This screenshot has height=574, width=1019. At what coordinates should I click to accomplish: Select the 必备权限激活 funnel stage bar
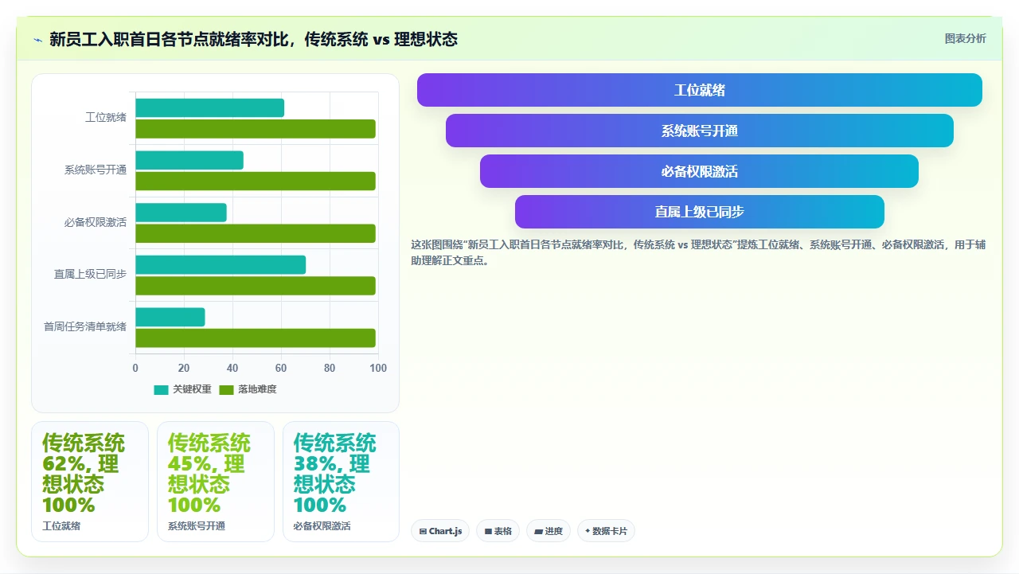click(699, 171)
